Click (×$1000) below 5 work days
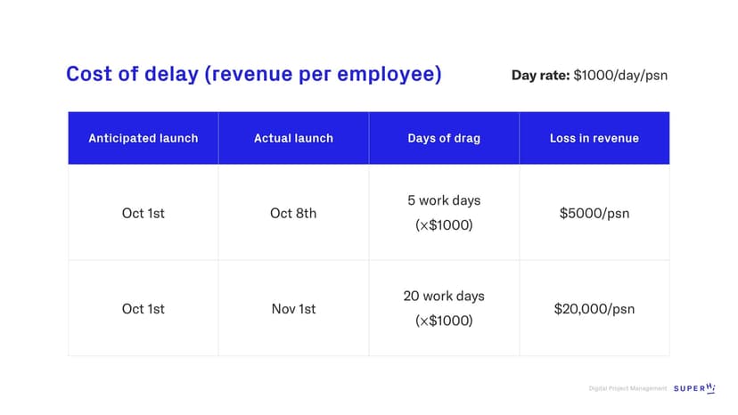This screenshot has width=738, height=415. pos(444,225)
